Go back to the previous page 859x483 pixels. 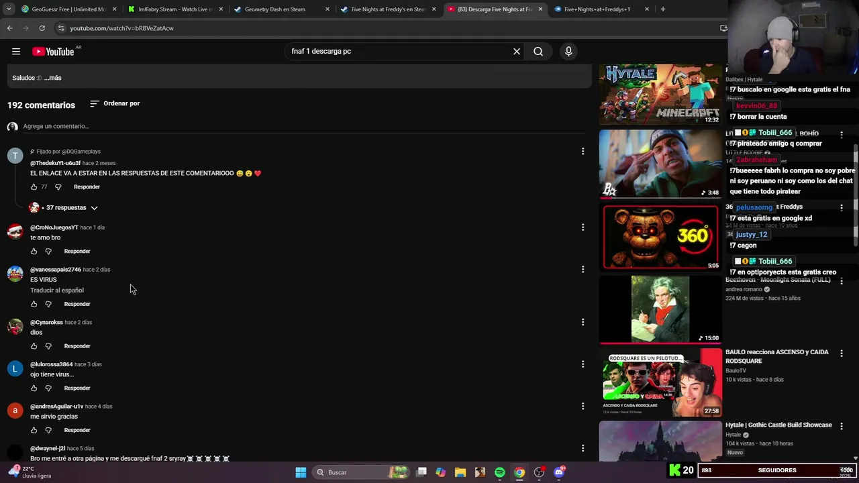tap(9, 28)
